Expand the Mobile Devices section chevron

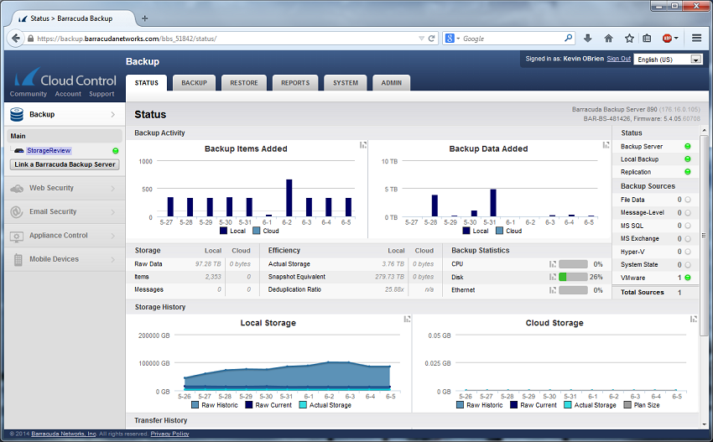[x=112, y=259]
